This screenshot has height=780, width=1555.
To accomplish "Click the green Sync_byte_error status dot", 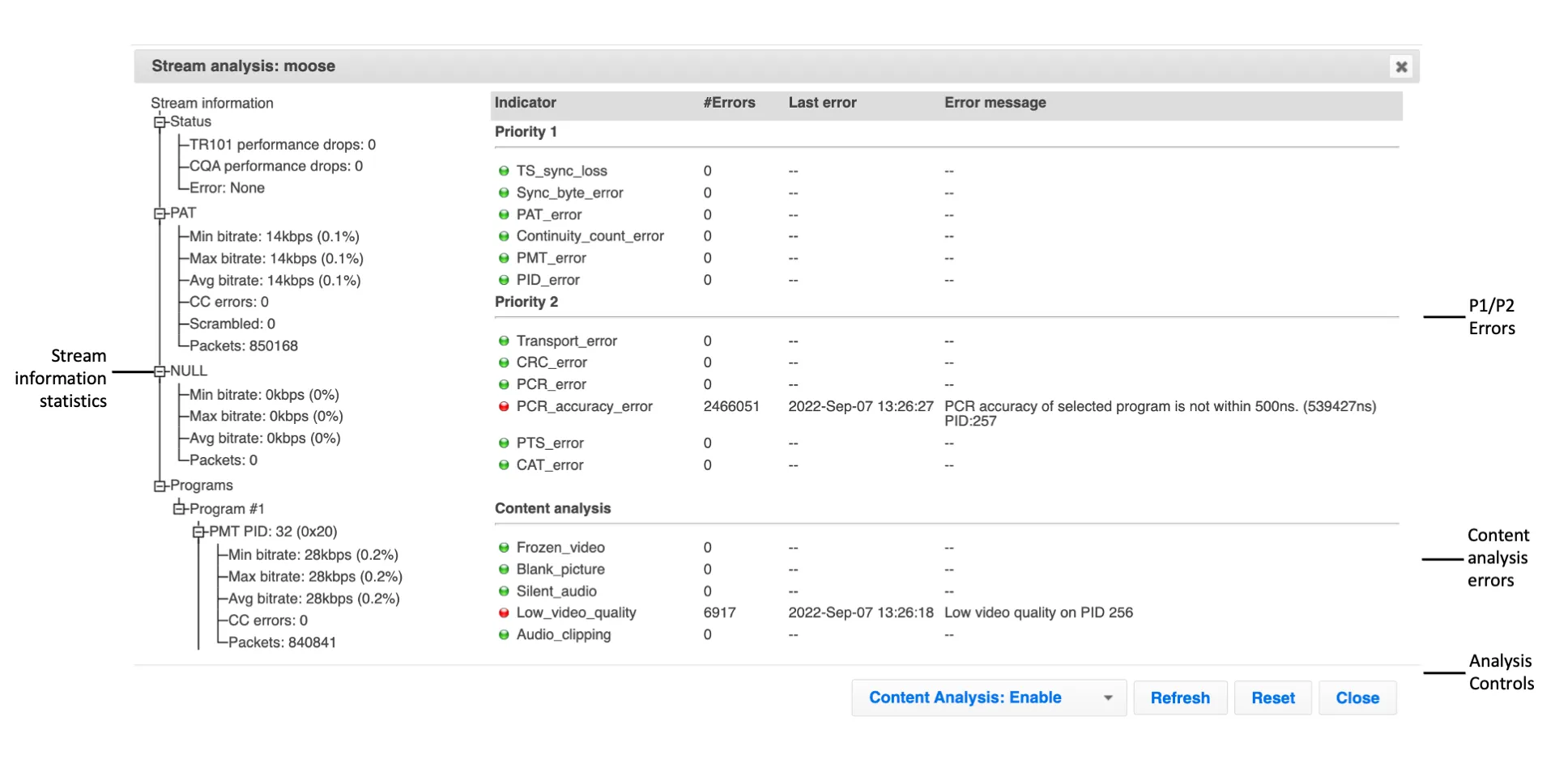I will pos(504,193).
